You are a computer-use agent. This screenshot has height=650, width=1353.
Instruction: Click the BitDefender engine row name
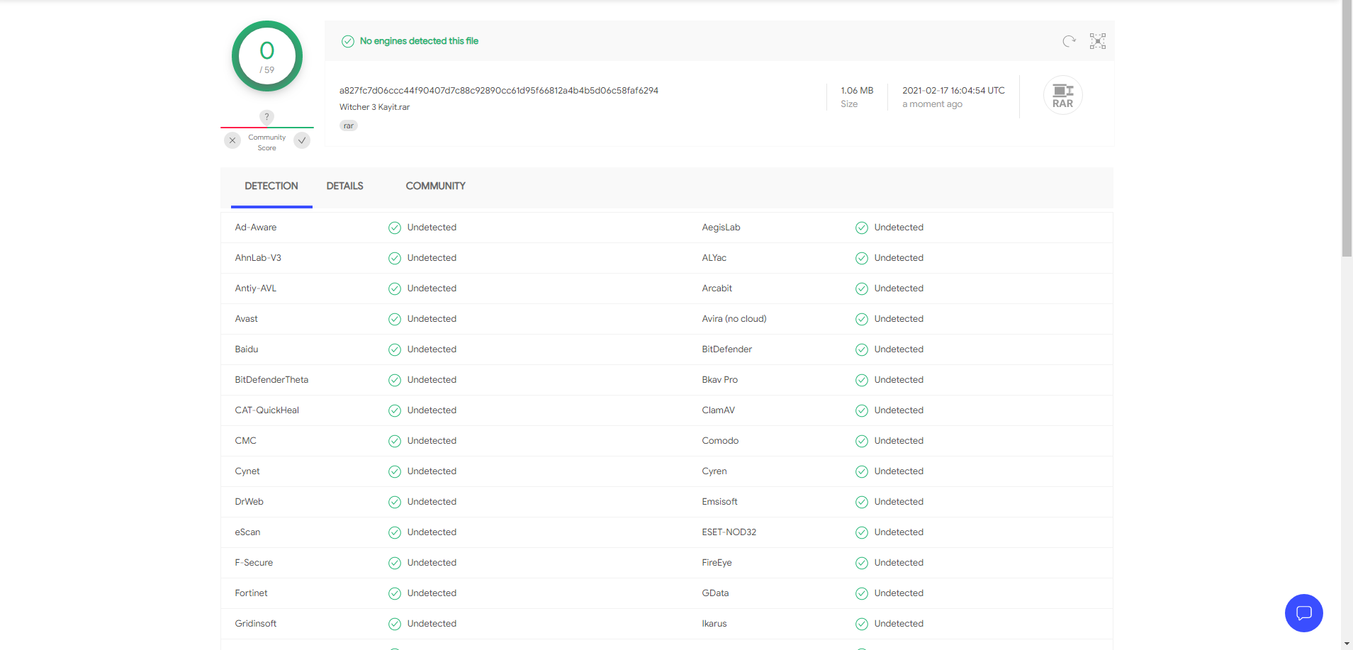click(x=726, y=349)
